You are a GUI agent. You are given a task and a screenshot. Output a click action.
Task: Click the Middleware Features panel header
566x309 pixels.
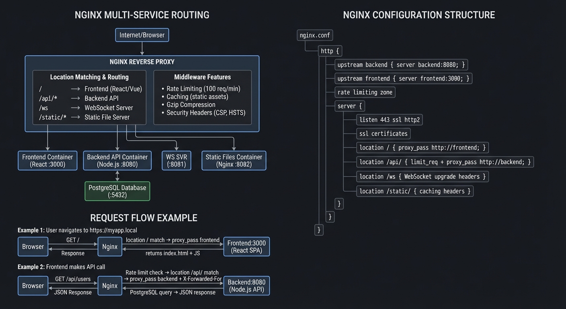coord(202,77)
